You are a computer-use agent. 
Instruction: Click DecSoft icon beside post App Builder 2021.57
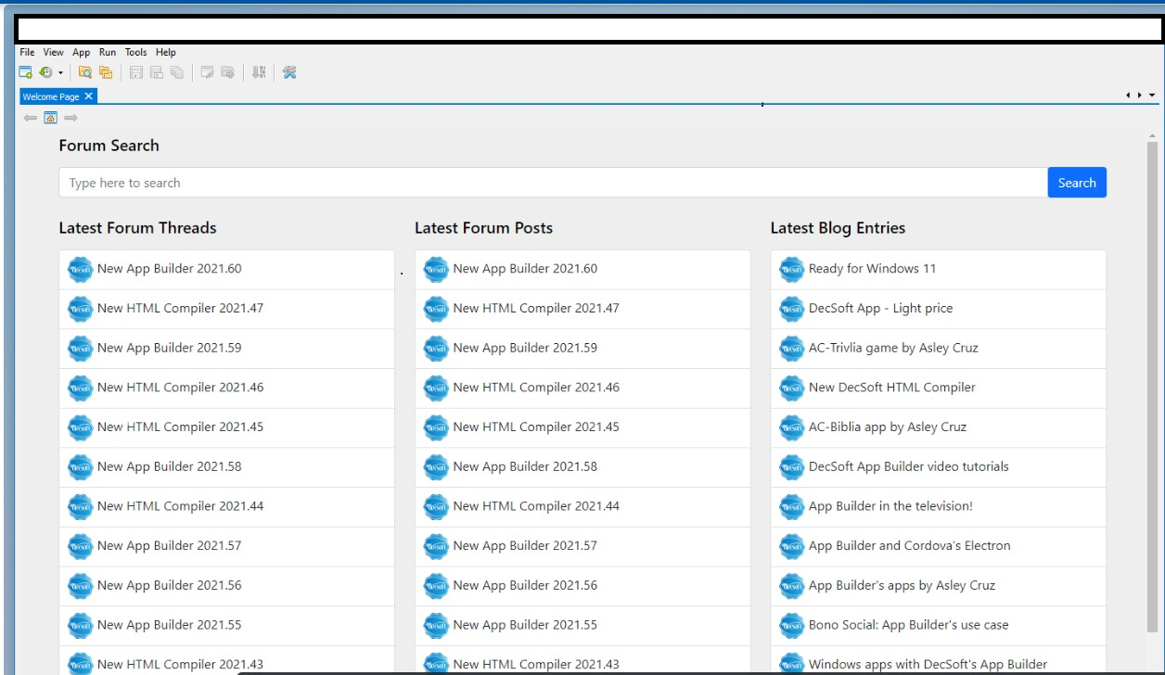click(436, 546)
